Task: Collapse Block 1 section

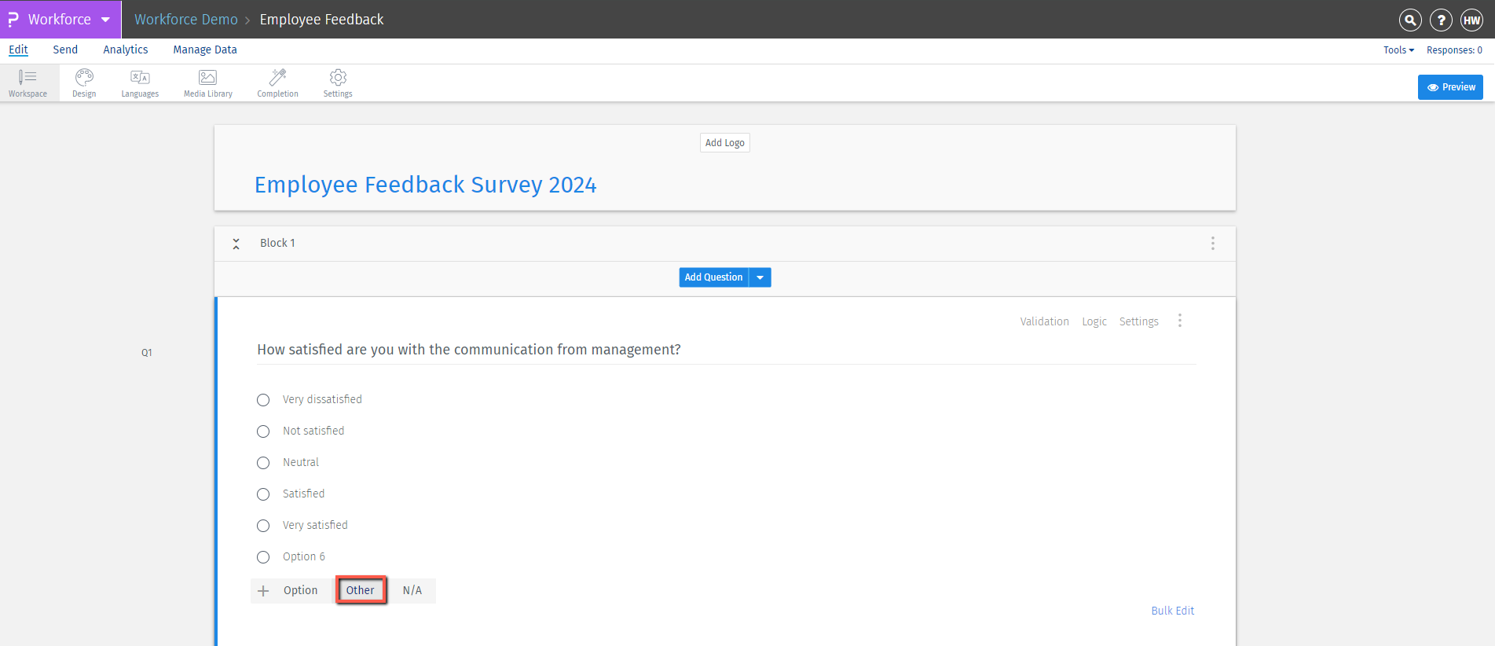Action: coord(236,244)
